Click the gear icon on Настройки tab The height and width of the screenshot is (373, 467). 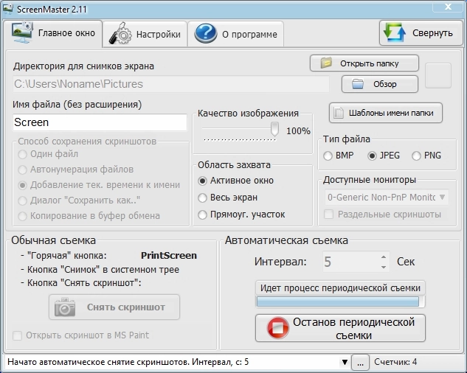(x=120, y=34)
